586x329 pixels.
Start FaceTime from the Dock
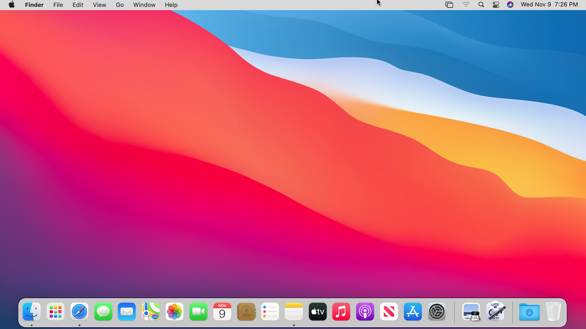[198, 312]
